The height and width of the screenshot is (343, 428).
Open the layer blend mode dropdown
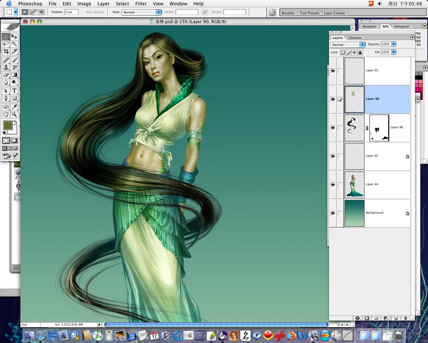[348, 44]
